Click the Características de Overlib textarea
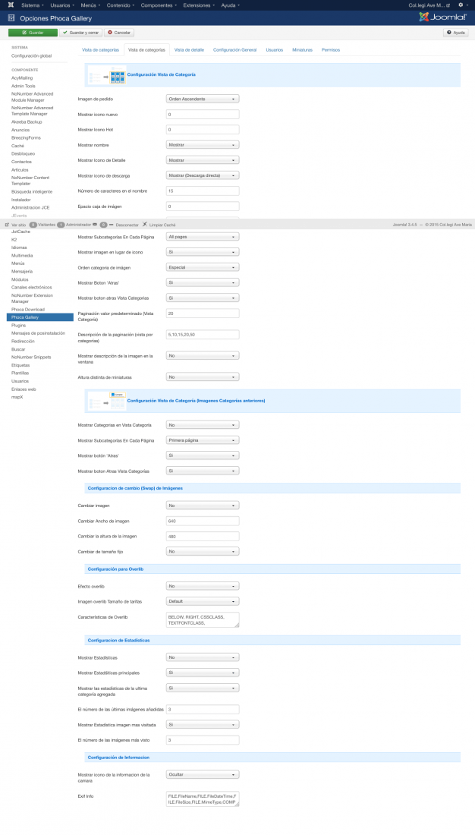This screenshot has width=475, height=835. (203, 620)
